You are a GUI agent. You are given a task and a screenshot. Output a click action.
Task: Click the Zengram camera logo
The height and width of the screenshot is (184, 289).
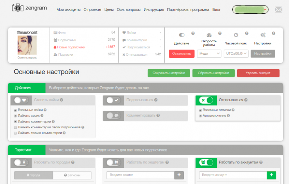tap(16, 7)
